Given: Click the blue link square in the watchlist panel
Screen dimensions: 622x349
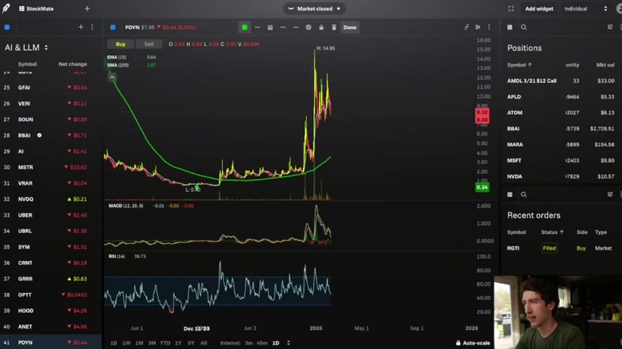Looking at the screenshot, I should point(7,28).
